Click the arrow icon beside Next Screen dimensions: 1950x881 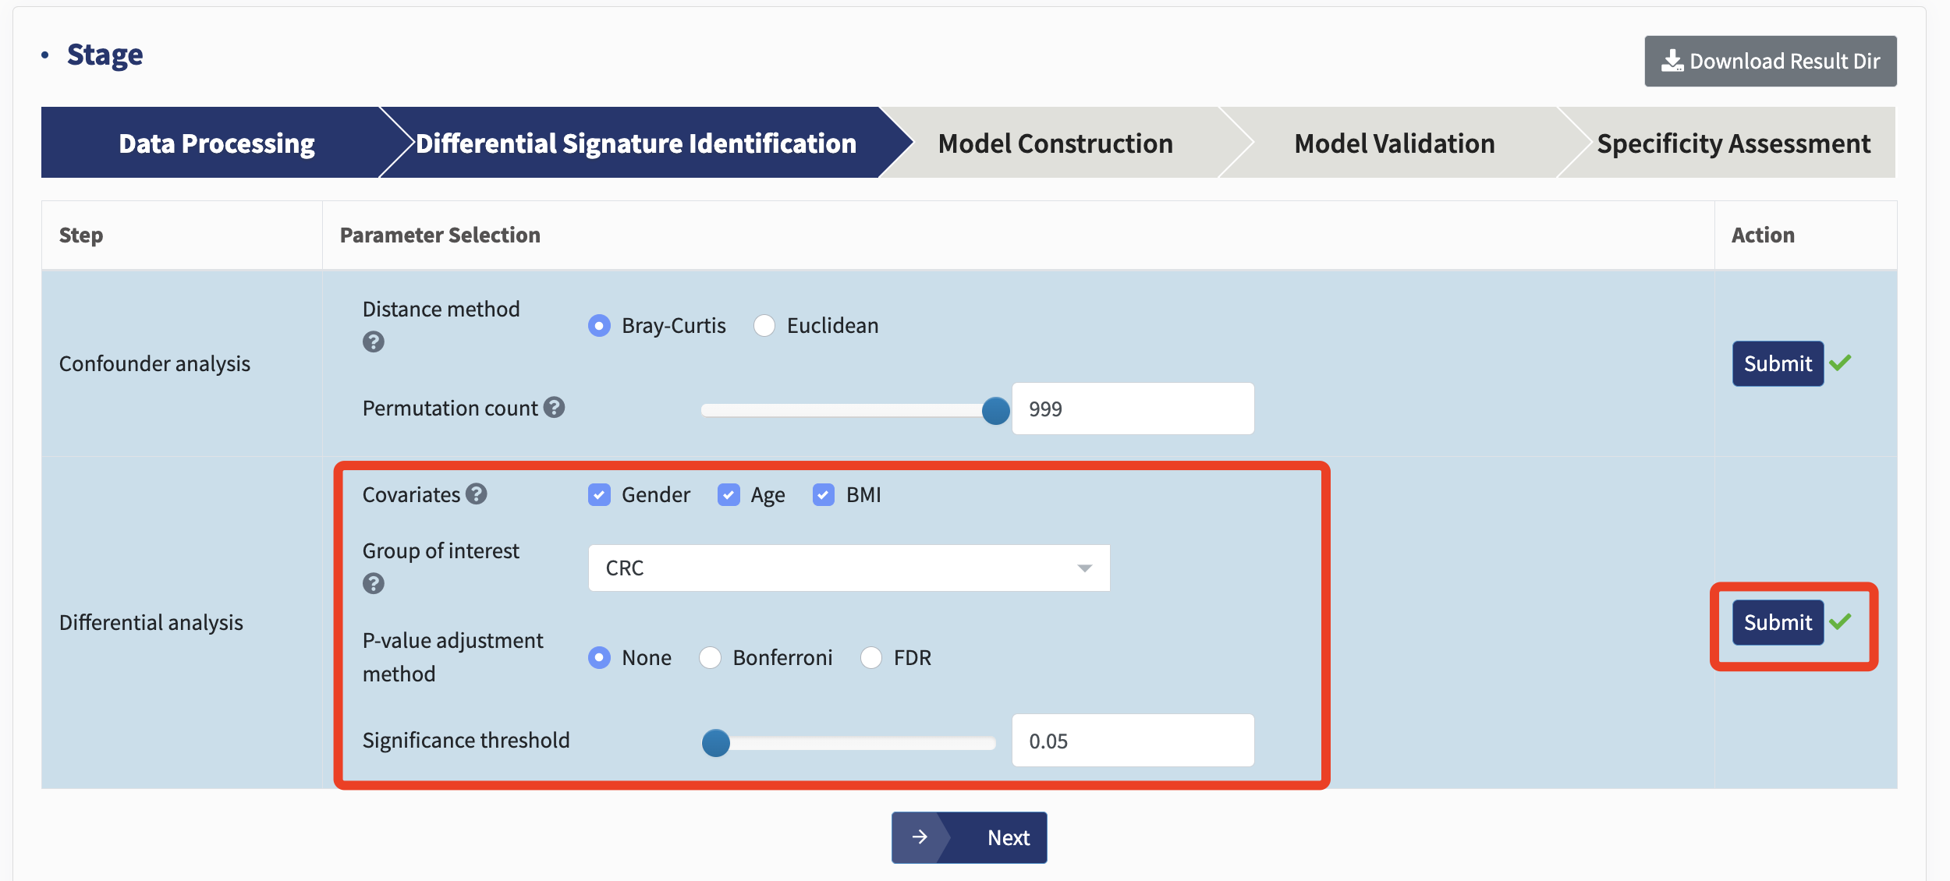pos(920,837)
